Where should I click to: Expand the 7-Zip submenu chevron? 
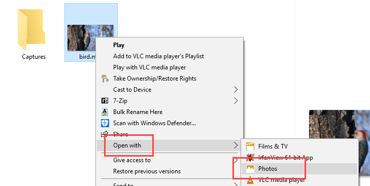point(236,101)
